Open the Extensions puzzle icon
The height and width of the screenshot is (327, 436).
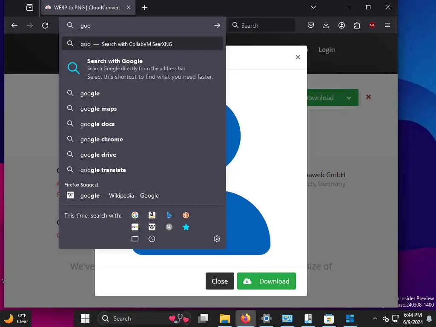pos(357,25)
